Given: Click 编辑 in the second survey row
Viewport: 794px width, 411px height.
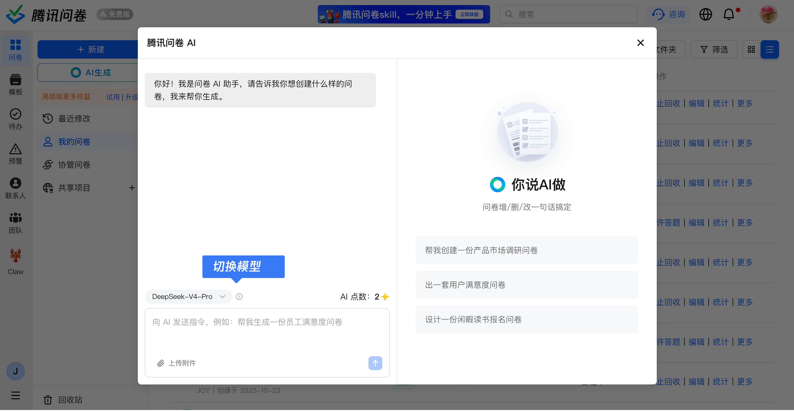Looking at the screenshot, I should point(696,143).
